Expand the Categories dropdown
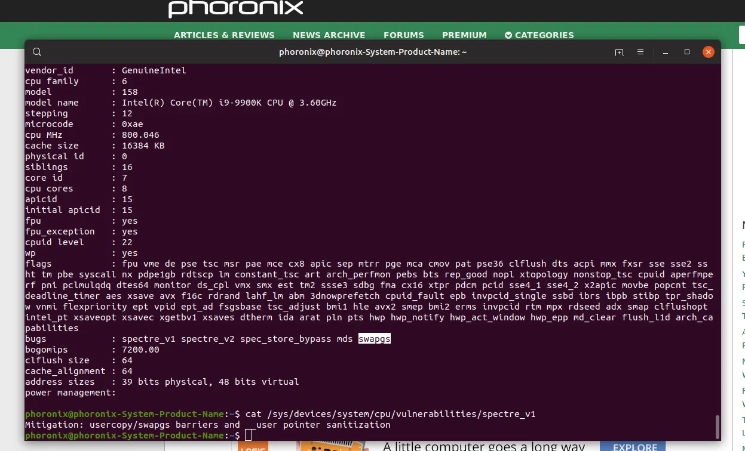745x451 pixels. (539, 35)
